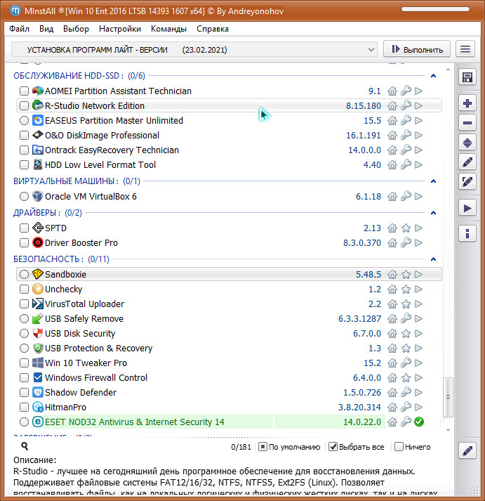Click version 6.4.0.0 of Windows Firewall Control

[x=367, y=377]
